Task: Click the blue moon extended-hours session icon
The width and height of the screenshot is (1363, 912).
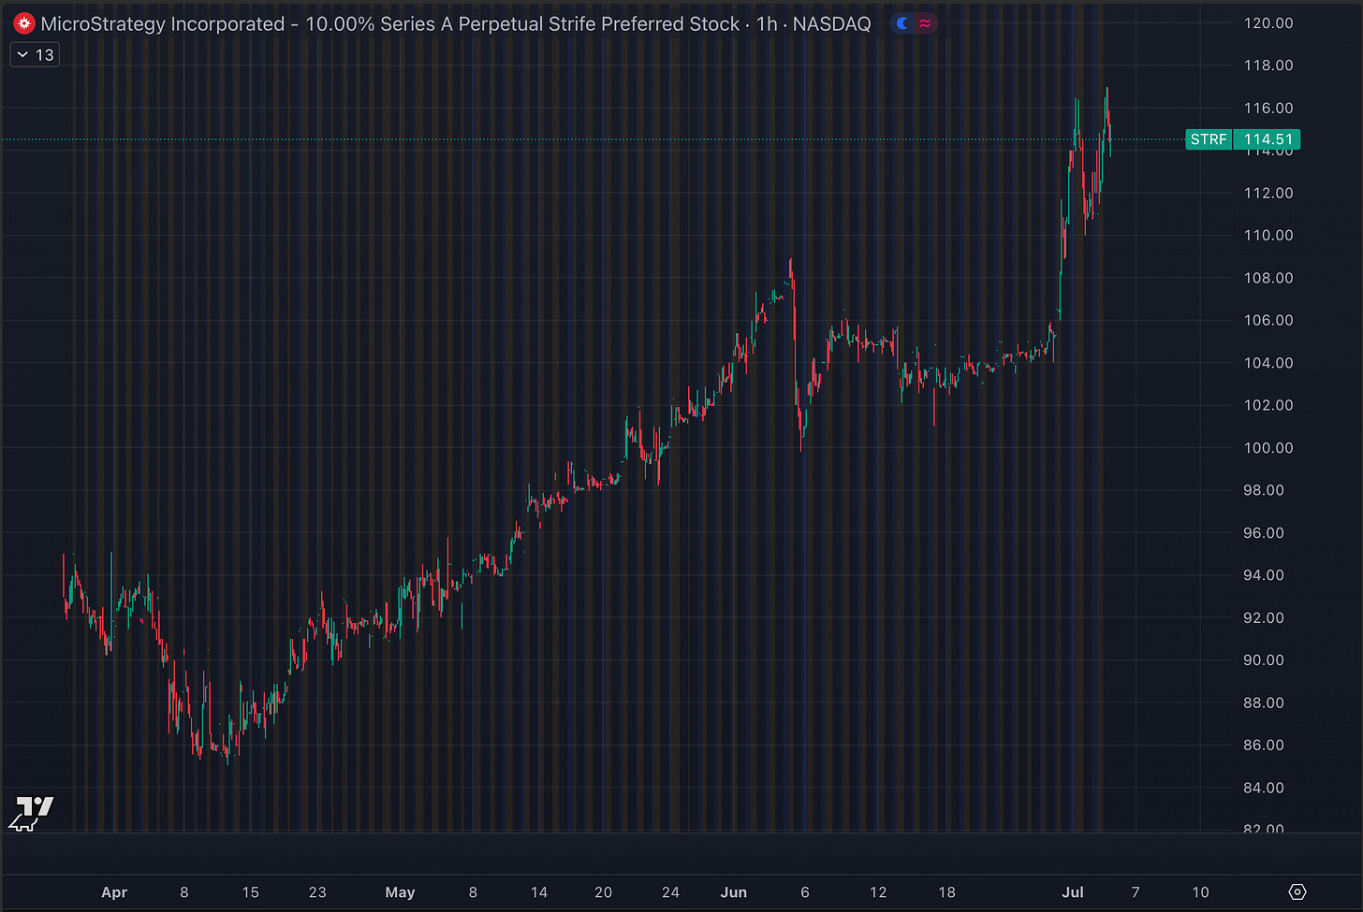Action: click(x=902, y=24)
